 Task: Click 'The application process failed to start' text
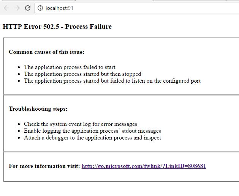[x=70, y=67]
